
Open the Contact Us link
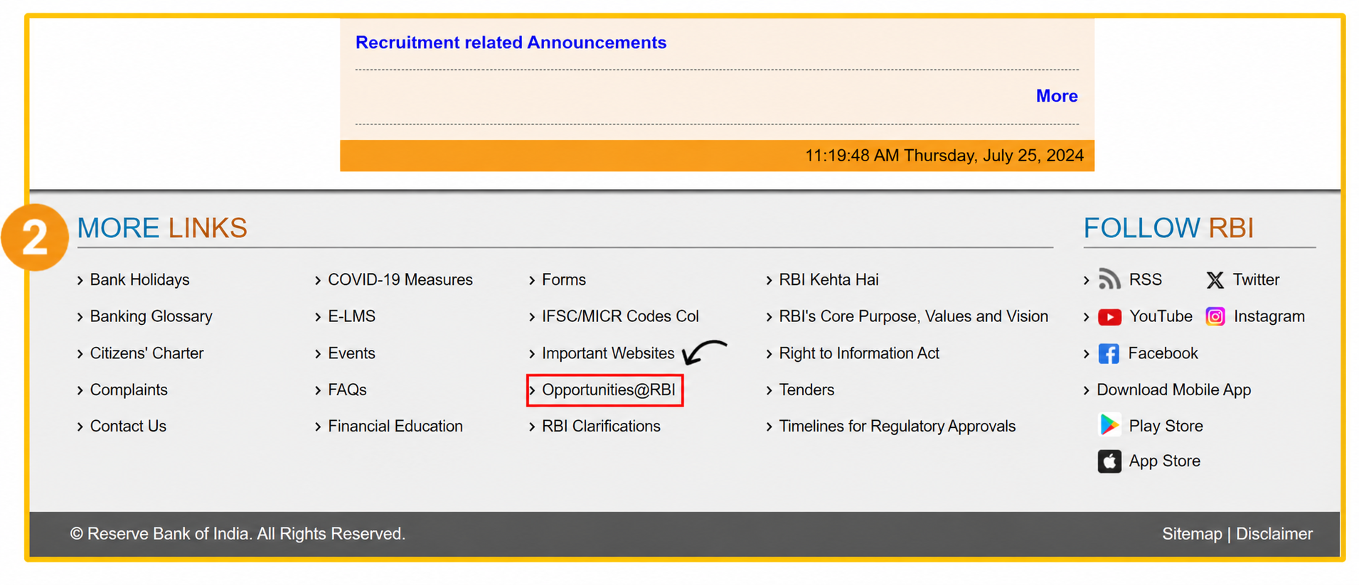[128, 426]
